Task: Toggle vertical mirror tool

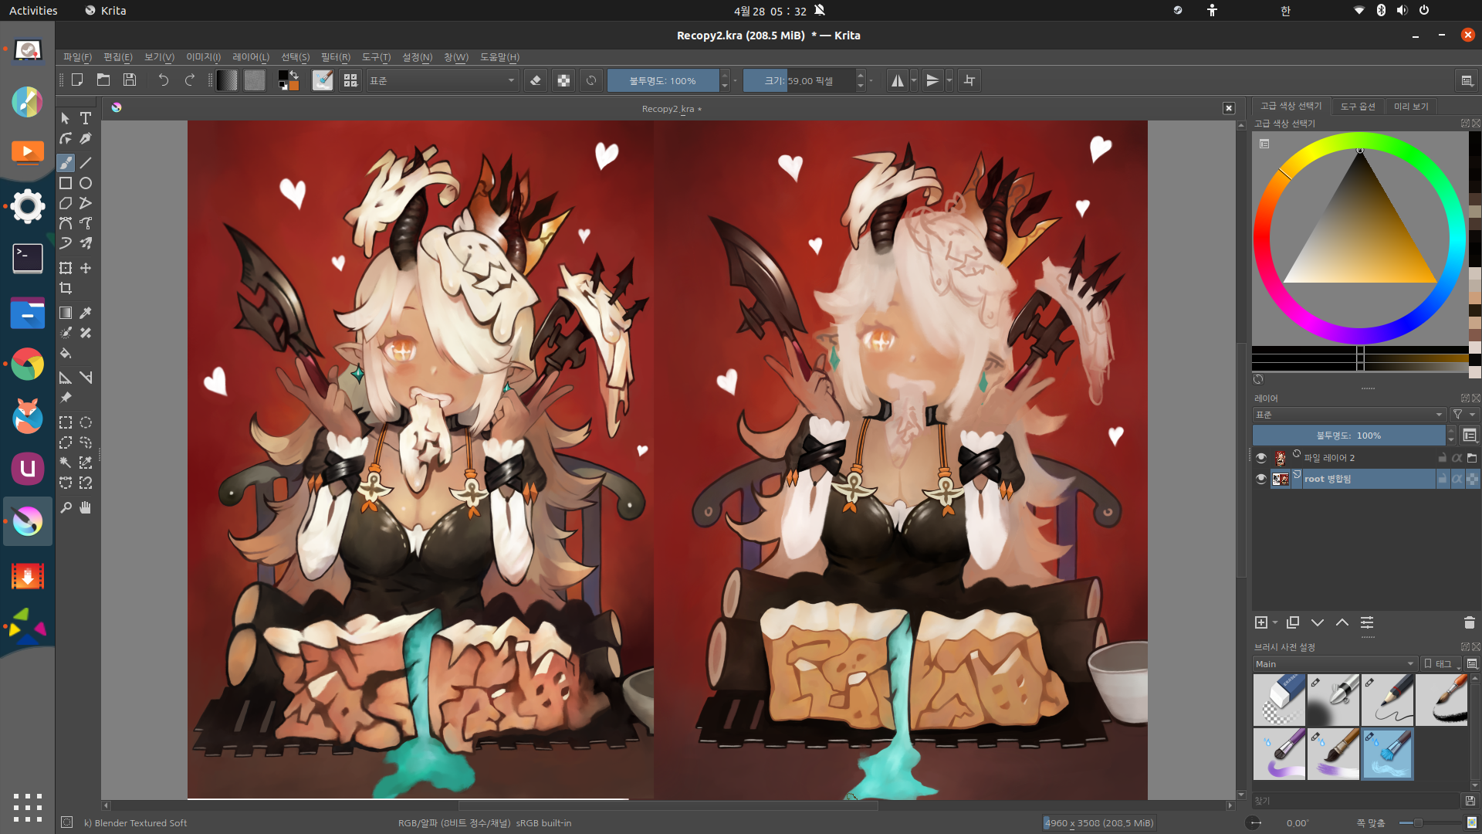Action: 932,80
